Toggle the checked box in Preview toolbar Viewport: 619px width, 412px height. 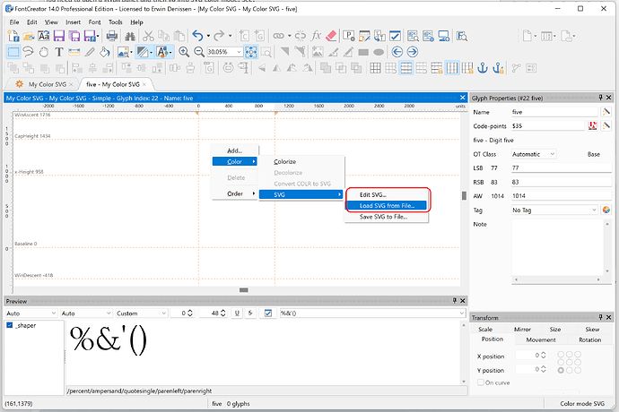[x=268, y=313]
